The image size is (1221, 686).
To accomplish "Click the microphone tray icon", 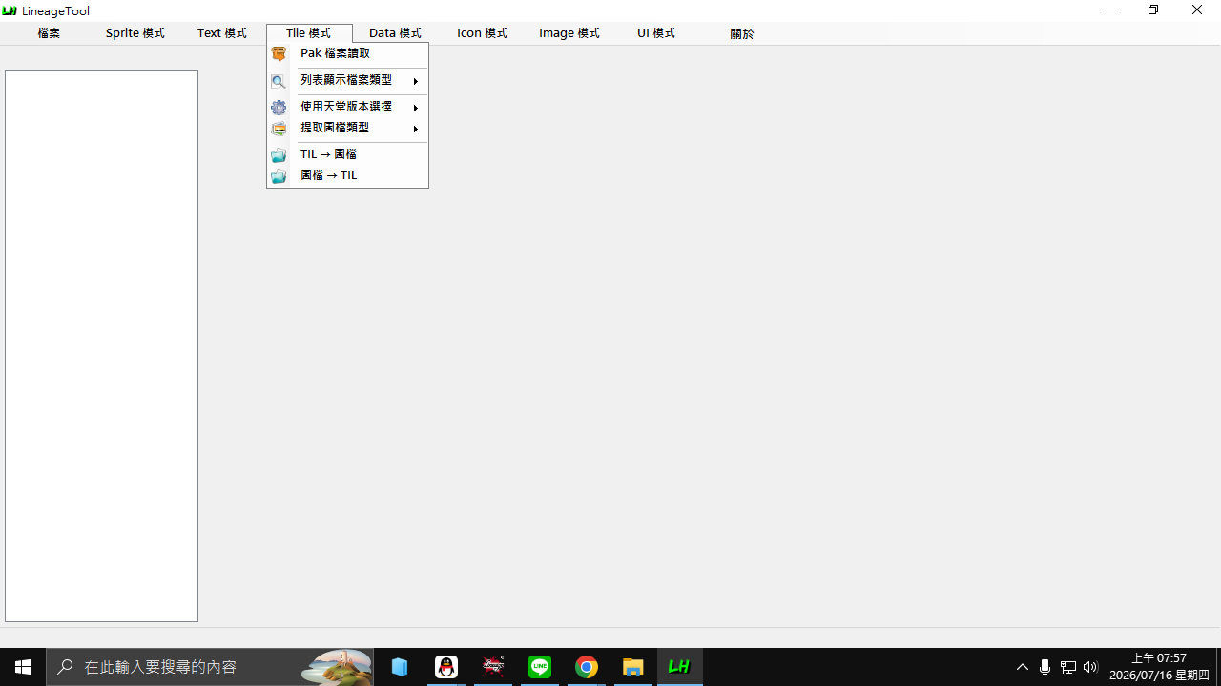I will [1045, 667].
